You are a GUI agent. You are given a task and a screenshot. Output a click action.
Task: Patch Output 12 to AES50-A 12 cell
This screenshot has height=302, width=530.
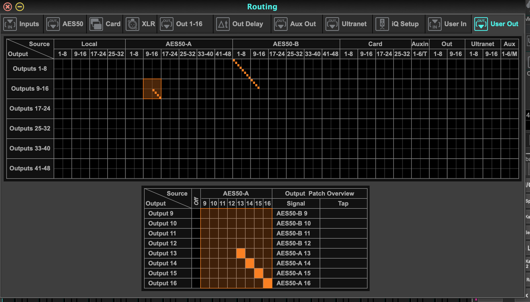pyautogui.click(x=232, y=243)
